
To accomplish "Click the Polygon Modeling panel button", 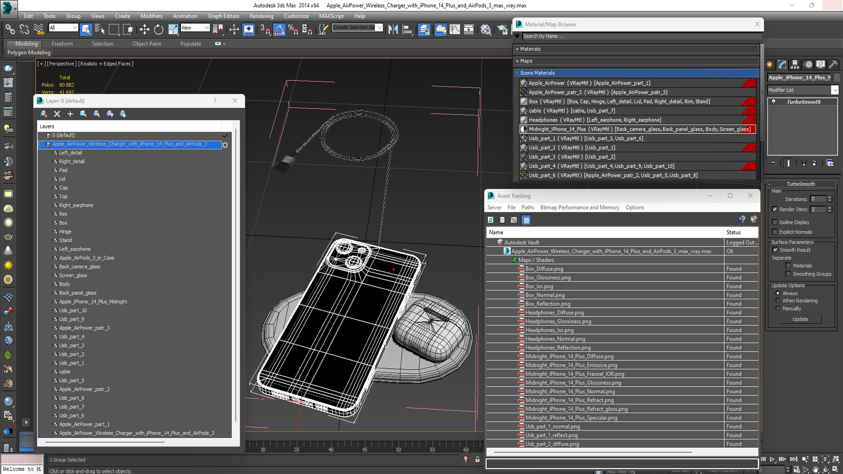I will tap(29, 53).
